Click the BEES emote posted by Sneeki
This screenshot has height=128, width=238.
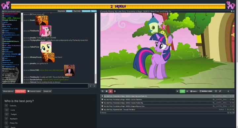click(42, 20)
